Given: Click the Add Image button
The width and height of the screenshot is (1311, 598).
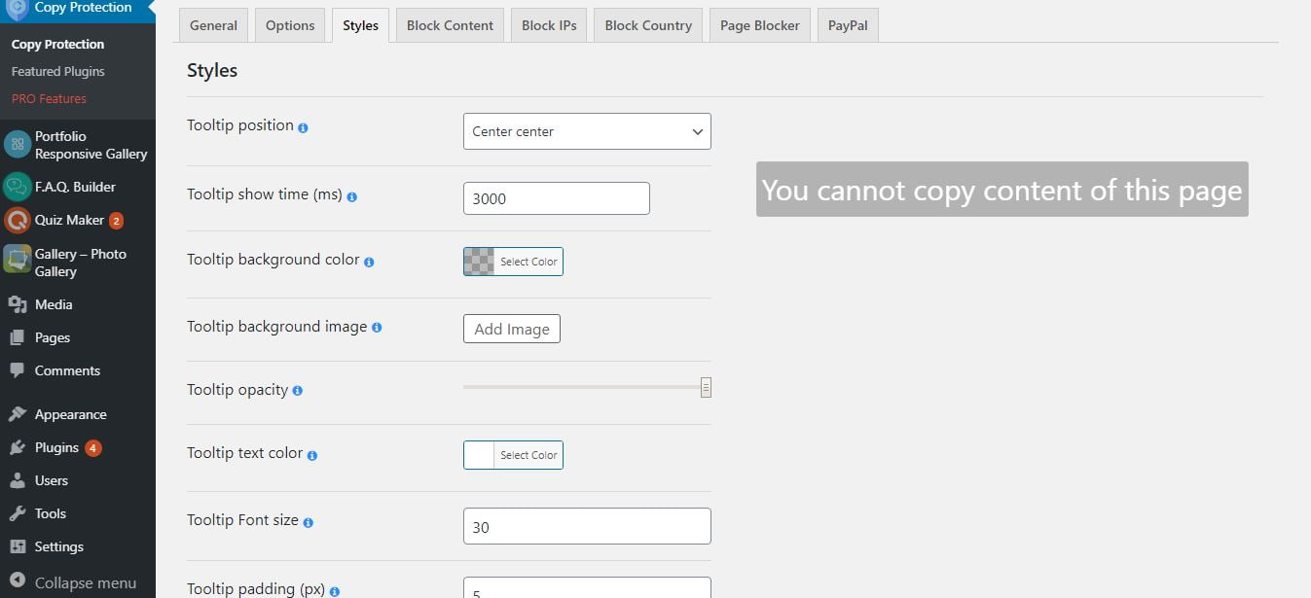Looking at the screenshot, I should (x=512, y=329).
